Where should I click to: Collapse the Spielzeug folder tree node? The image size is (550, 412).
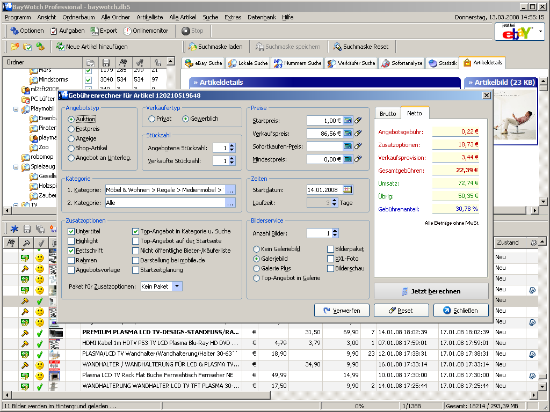(16, 167)
